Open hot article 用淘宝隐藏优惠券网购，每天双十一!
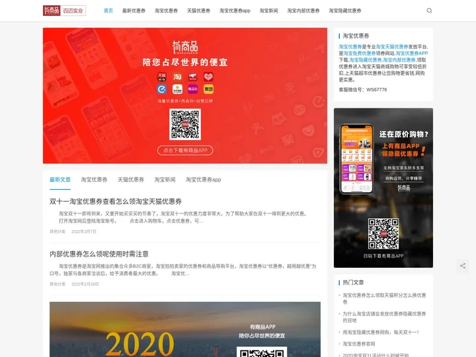Screen dimensions: 476x357 (381, 333)
